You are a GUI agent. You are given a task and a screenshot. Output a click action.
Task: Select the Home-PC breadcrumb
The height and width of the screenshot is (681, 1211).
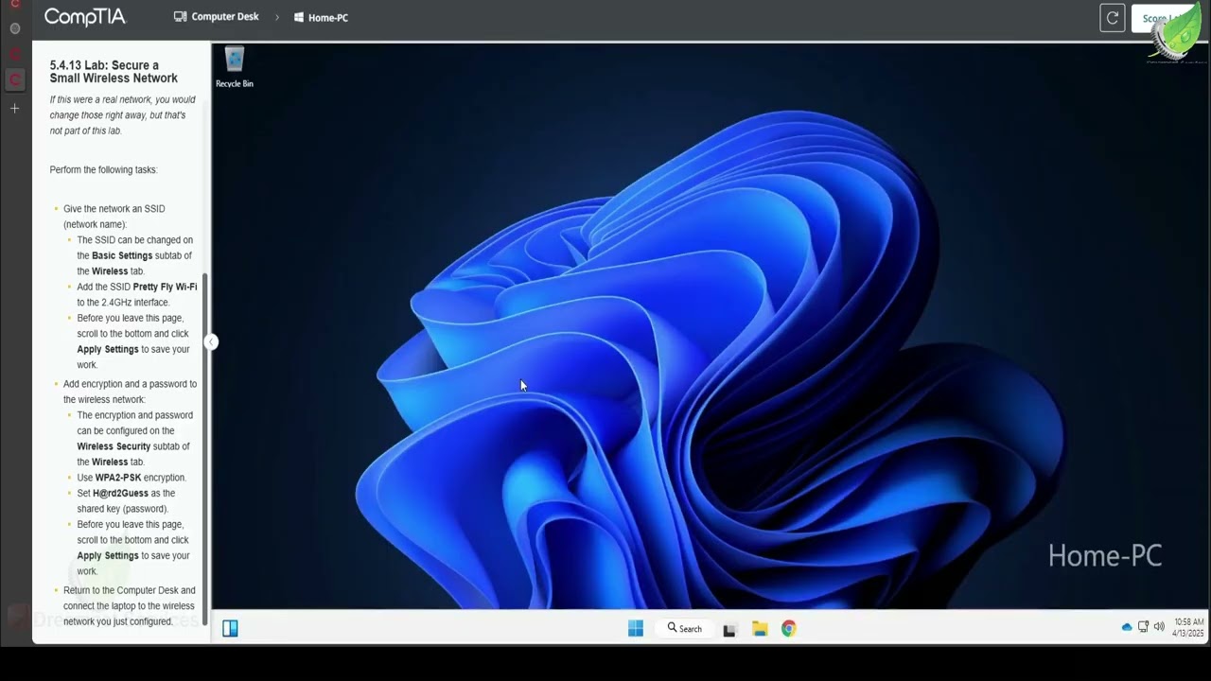point(321,17)
